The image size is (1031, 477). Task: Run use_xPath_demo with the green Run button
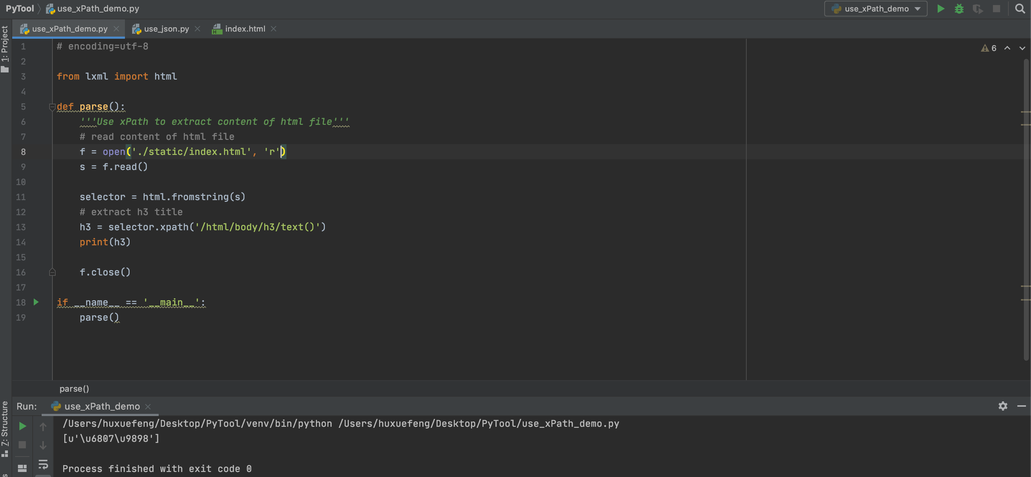point(941,8)
